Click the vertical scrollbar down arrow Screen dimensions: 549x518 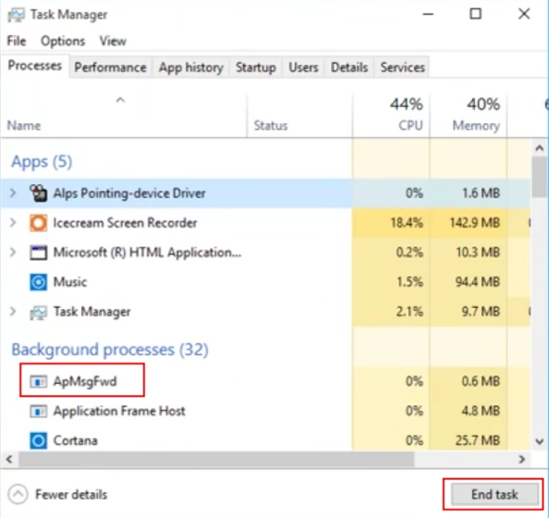(x=540, y=441)
